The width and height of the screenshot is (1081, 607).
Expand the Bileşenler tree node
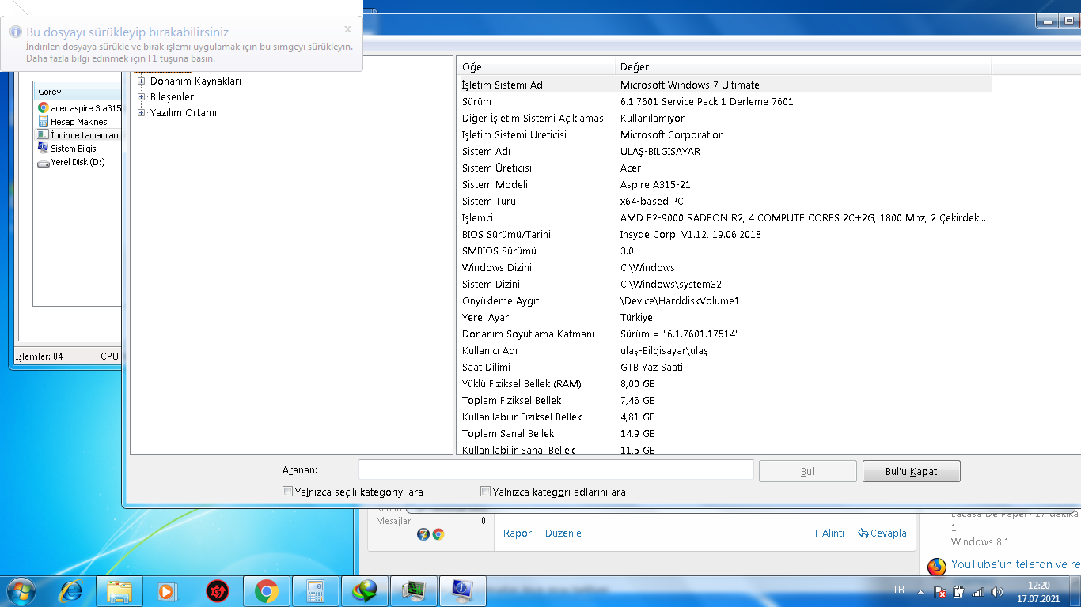[142, 96]
